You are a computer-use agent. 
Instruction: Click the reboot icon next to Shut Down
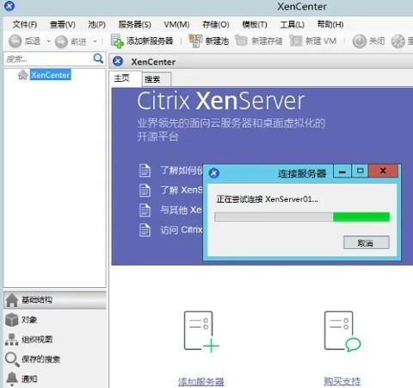click(x=398, y=41)
